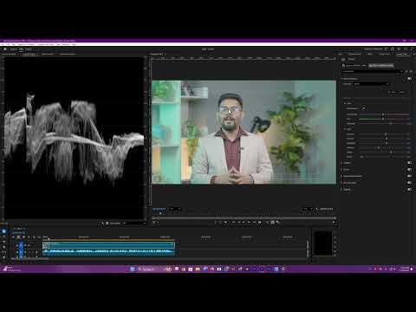Select the Razor tool
416x312 pixels.
(x=3, y=247)
